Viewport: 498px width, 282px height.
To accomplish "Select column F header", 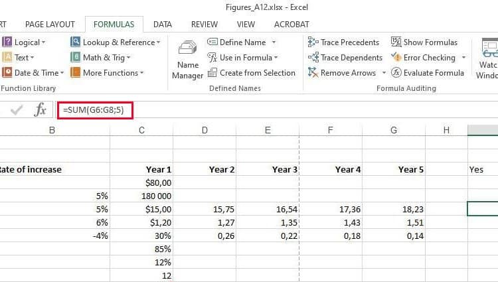I will click(331, 130).
